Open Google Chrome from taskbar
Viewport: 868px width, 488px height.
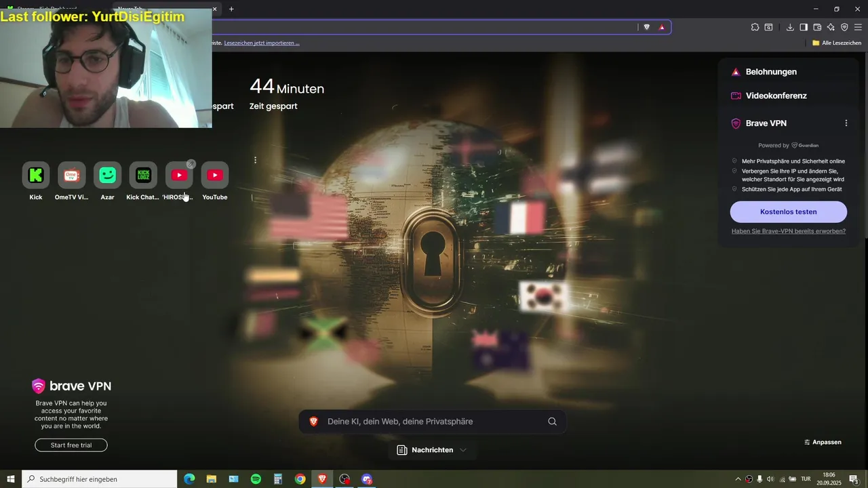coord(300,479)
